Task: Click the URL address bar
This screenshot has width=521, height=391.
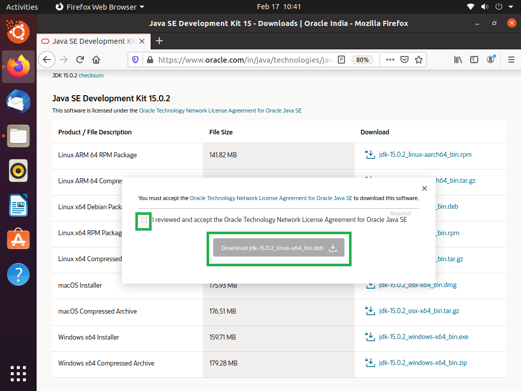Action: (x=245, y=60)
